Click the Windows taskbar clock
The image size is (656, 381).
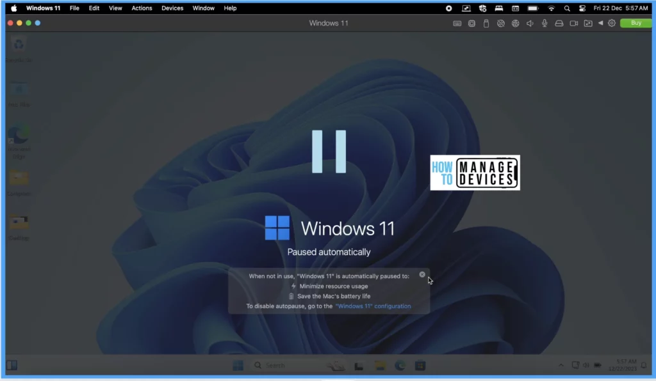click(x=623, y=365)
